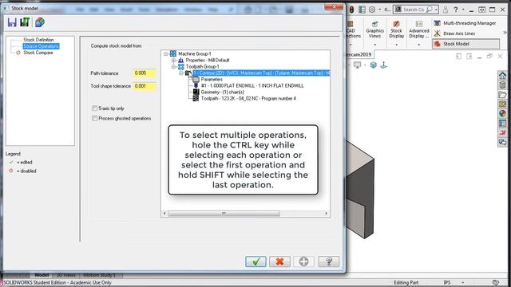Select Source Operations in the left tree

tap(41, 46)
